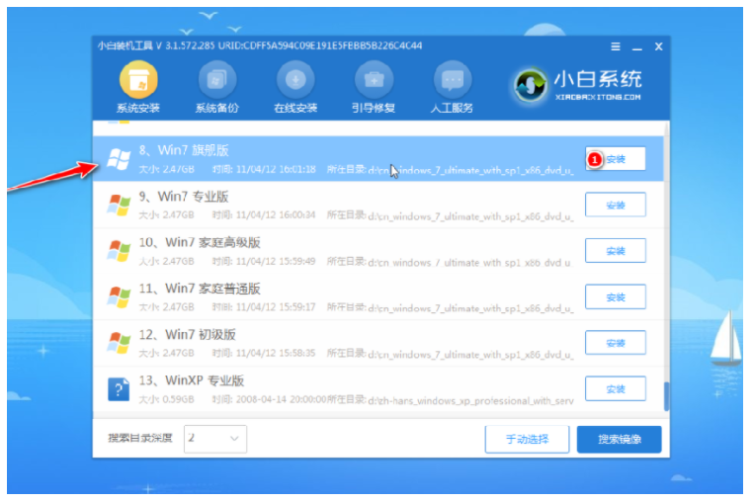Select the Win7 家庭普通版 list row

click(377, 296)
